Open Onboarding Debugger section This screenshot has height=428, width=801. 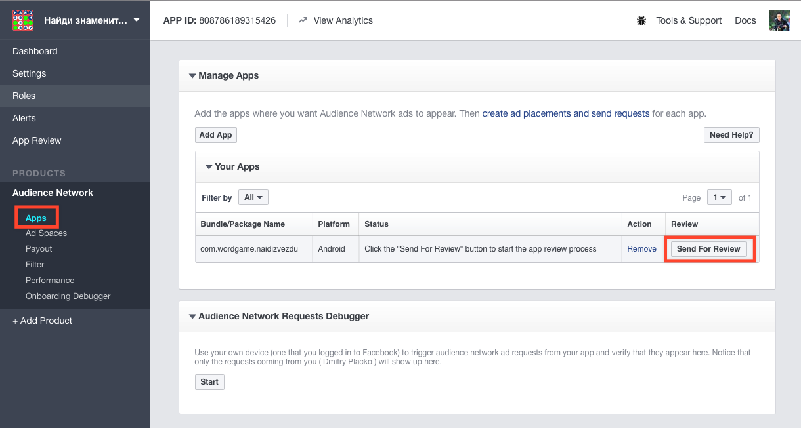click(x=68, y=296)
